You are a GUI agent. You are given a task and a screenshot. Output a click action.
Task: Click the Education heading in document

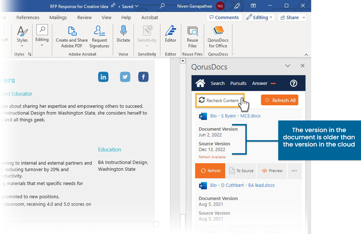coord(109,149)
